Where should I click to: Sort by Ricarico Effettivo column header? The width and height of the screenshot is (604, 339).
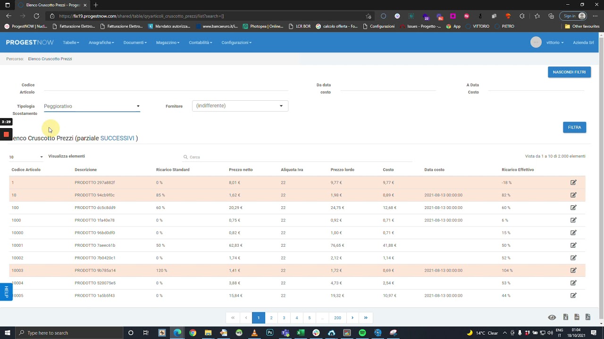[518, 169]
